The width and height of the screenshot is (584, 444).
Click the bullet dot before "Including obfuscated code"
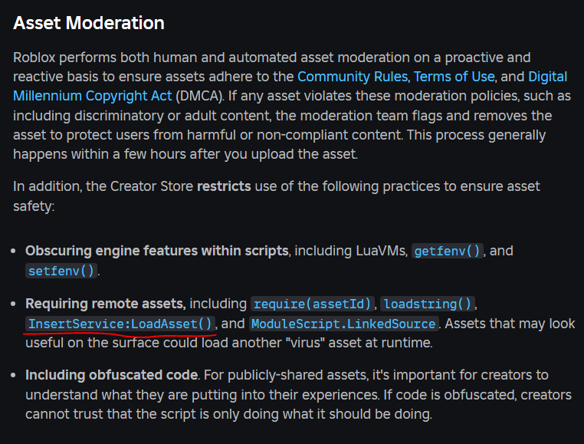point(15,376)
